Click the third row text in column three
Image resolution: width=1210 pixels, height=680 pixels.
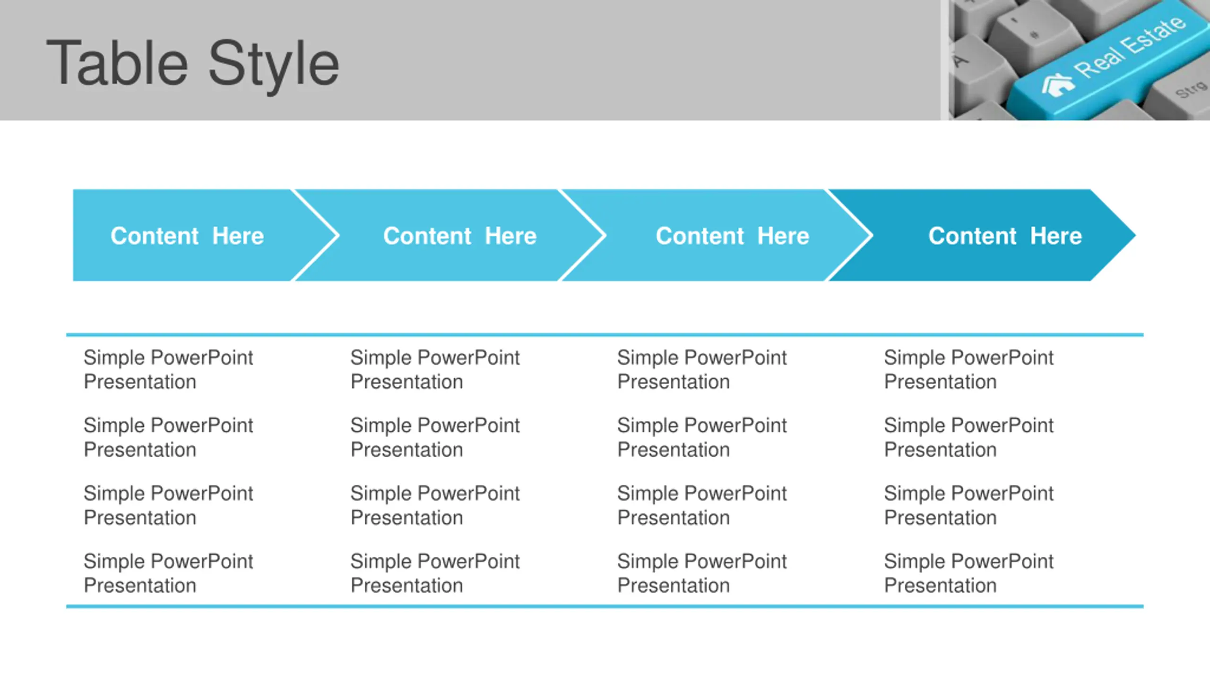click(702, 505)
